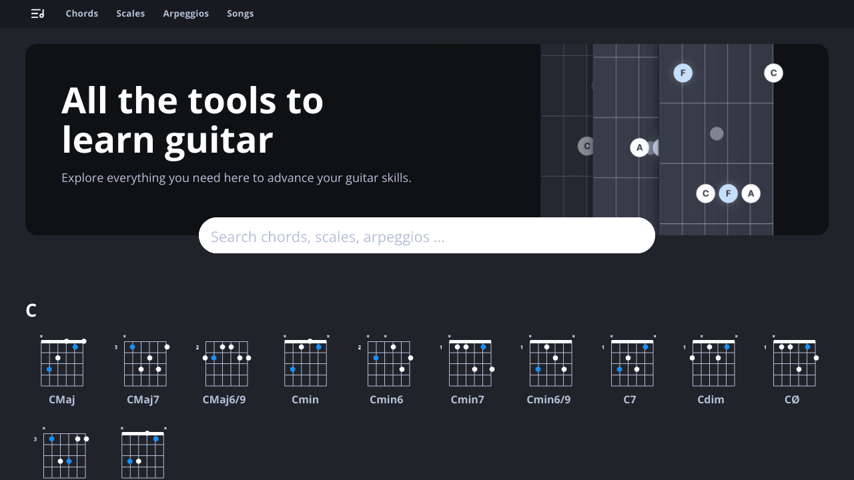The width and height of the screenshot is (854, 480).
Task: Click the app logo in the top bar
Action: point(37,13)
